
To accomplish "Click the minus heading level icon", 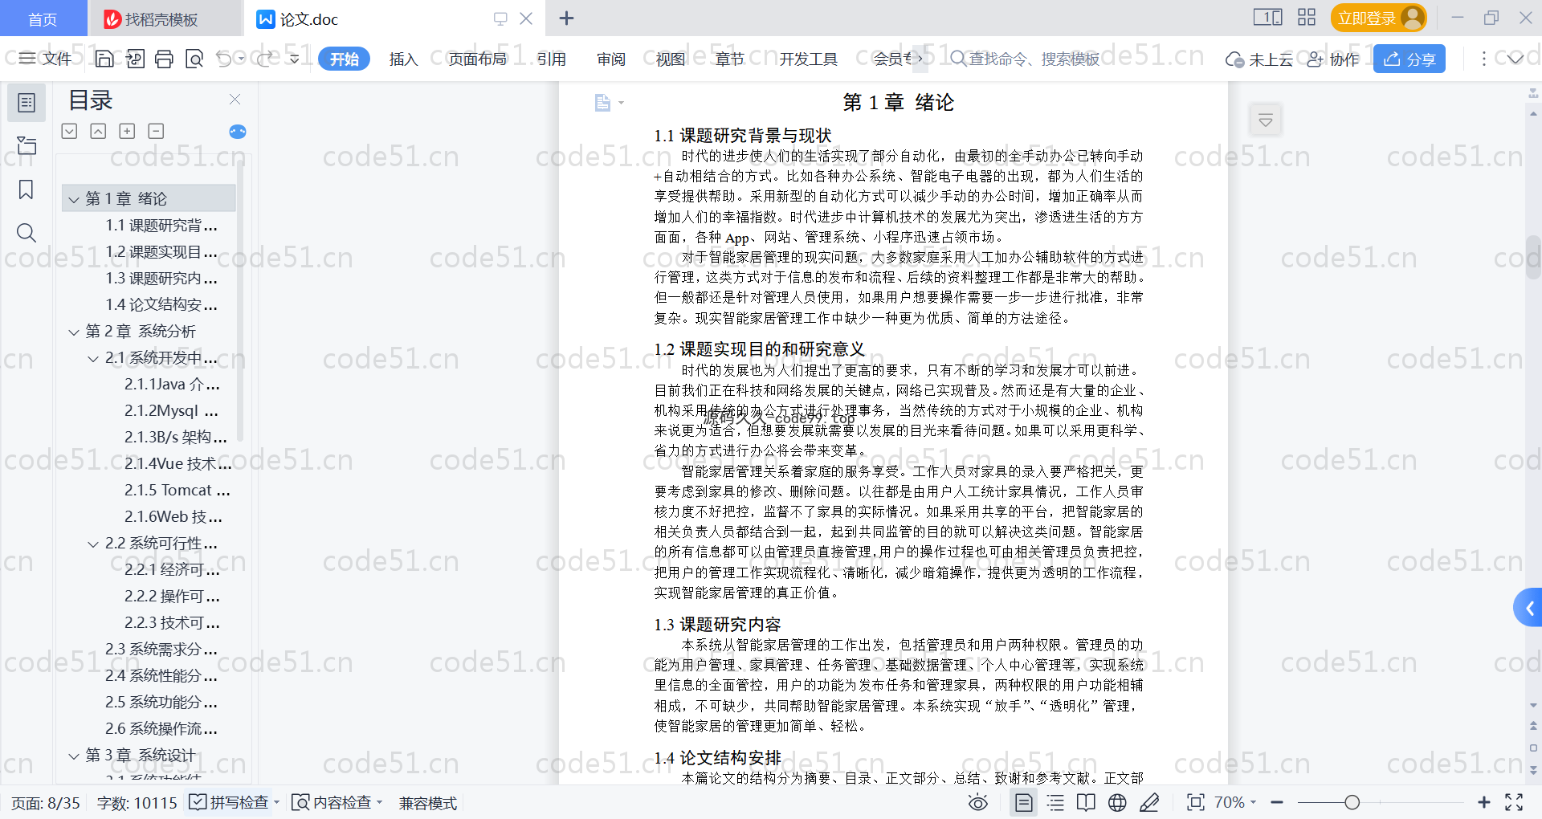I will coord(156,131).
